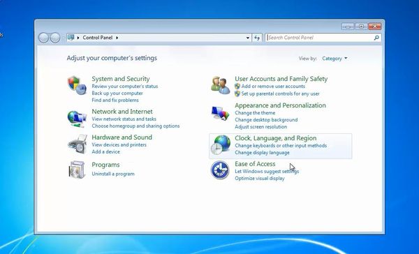This screenshot has width=419, height=254.
Task: Minimize the Control Panel window
Action: pyautogui.click(x=348, y=27)
